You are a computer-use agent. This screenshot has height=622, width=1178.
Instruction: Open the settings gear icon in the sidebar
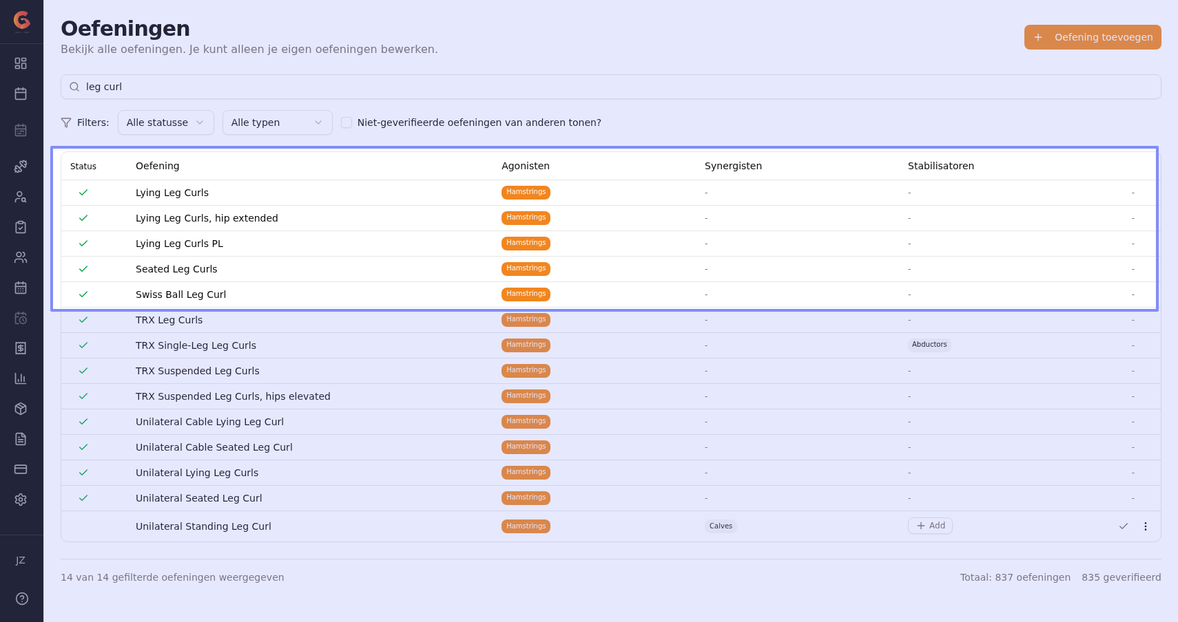coord(21,500)
